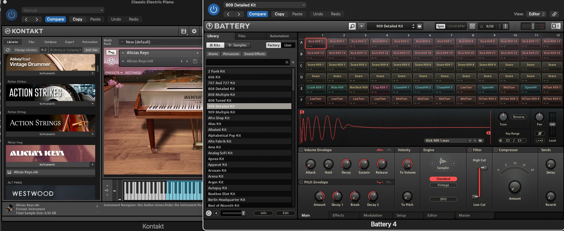Click the NI logo in the Battery header
Screen dimensions: 564x231
pyautogui.click(x=556, y=26)
